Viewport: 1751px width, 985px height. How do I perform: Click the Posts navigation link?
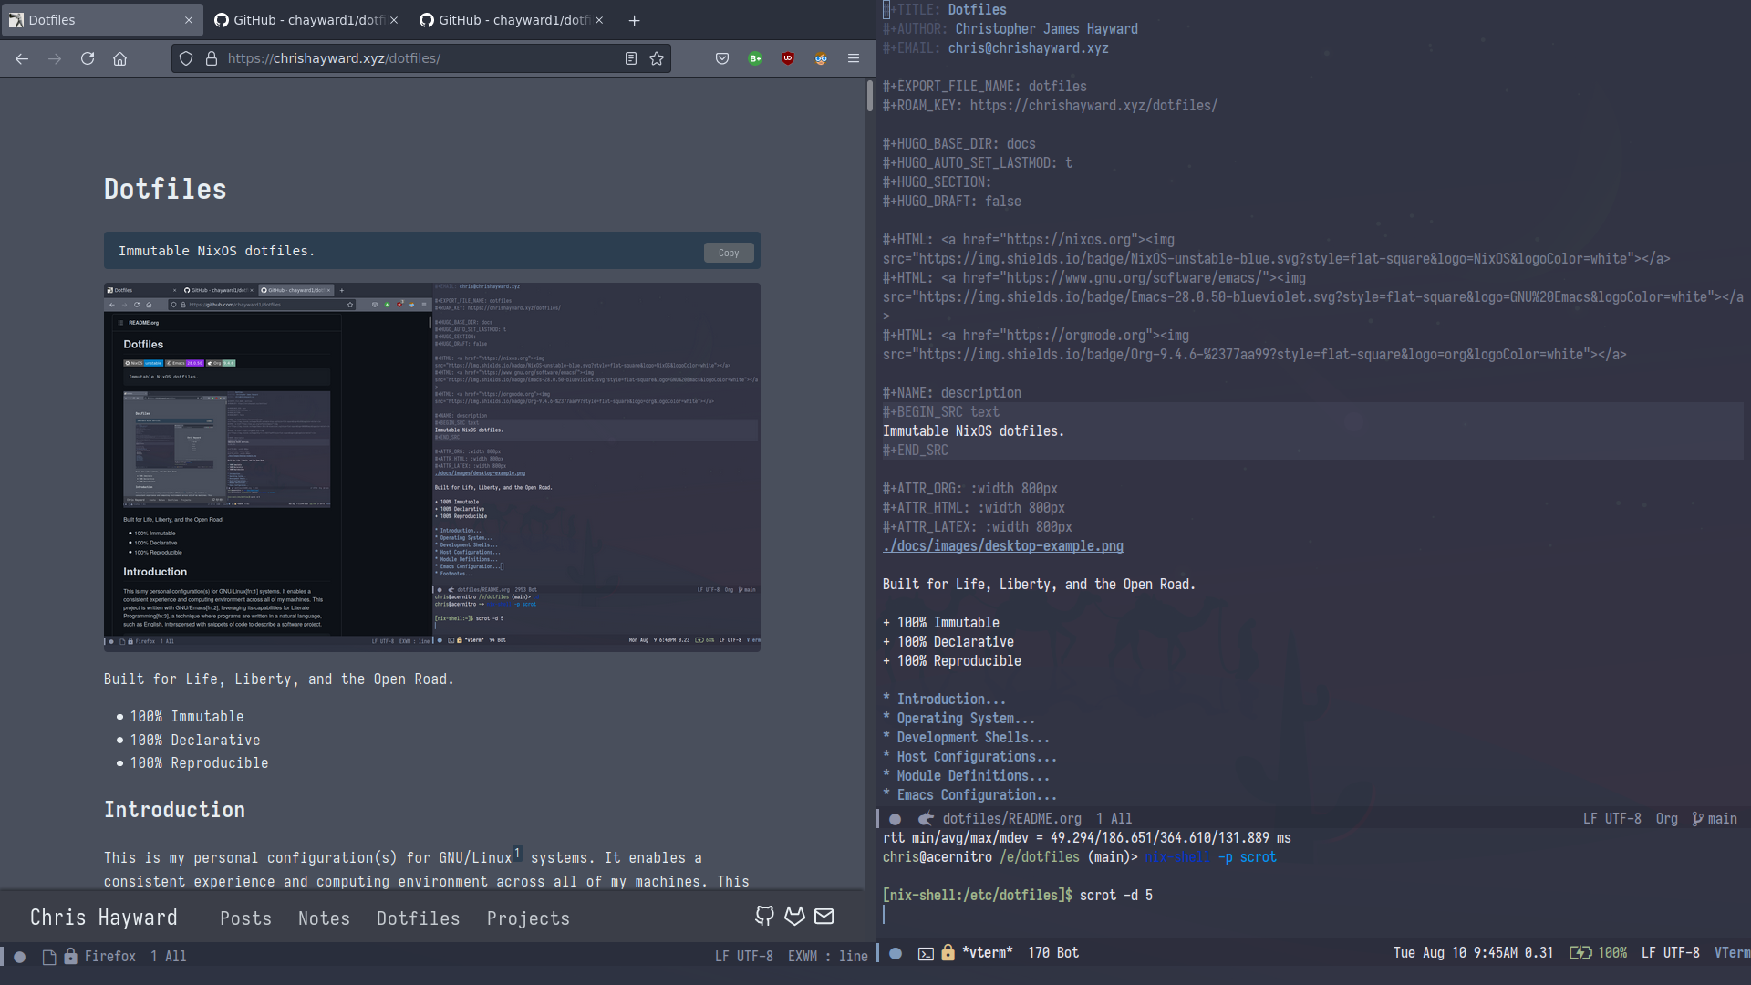[x=244, y=917]
